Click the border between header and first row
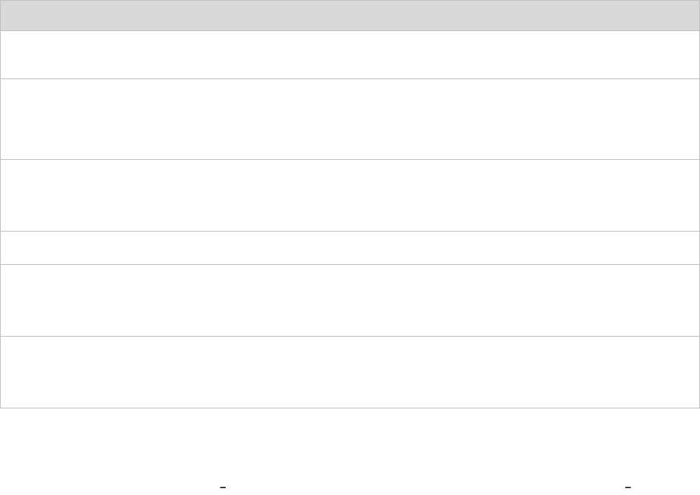 350,31
